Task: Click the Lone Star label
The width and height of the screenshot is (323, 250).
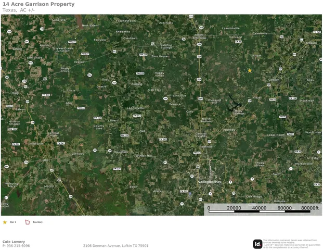Action: pyautogui.click(x=59, y=20)
